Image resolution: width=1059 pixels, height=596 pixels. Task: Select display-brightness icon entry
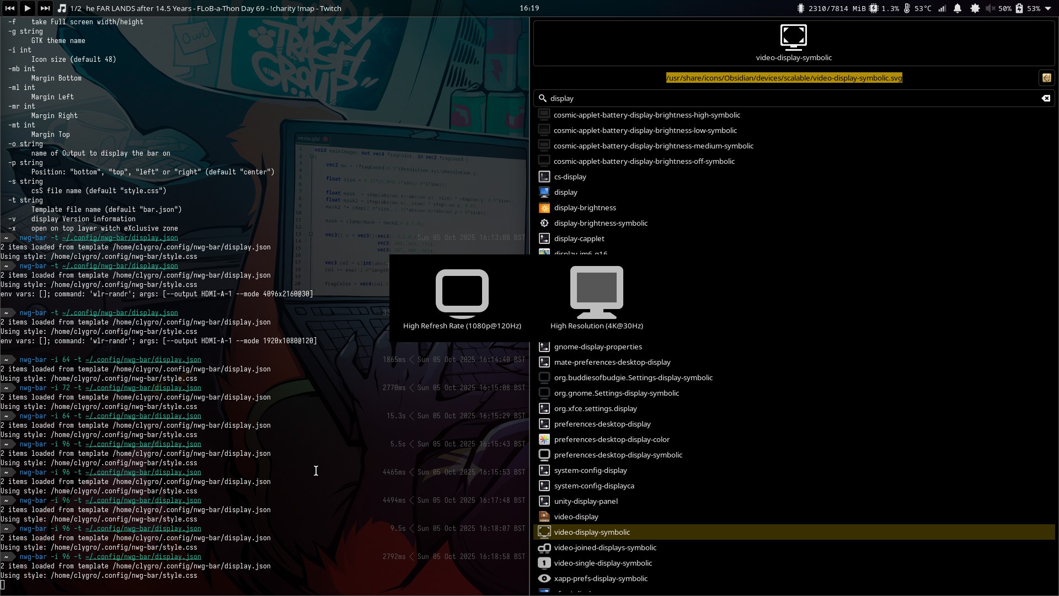tap(585, 207)
